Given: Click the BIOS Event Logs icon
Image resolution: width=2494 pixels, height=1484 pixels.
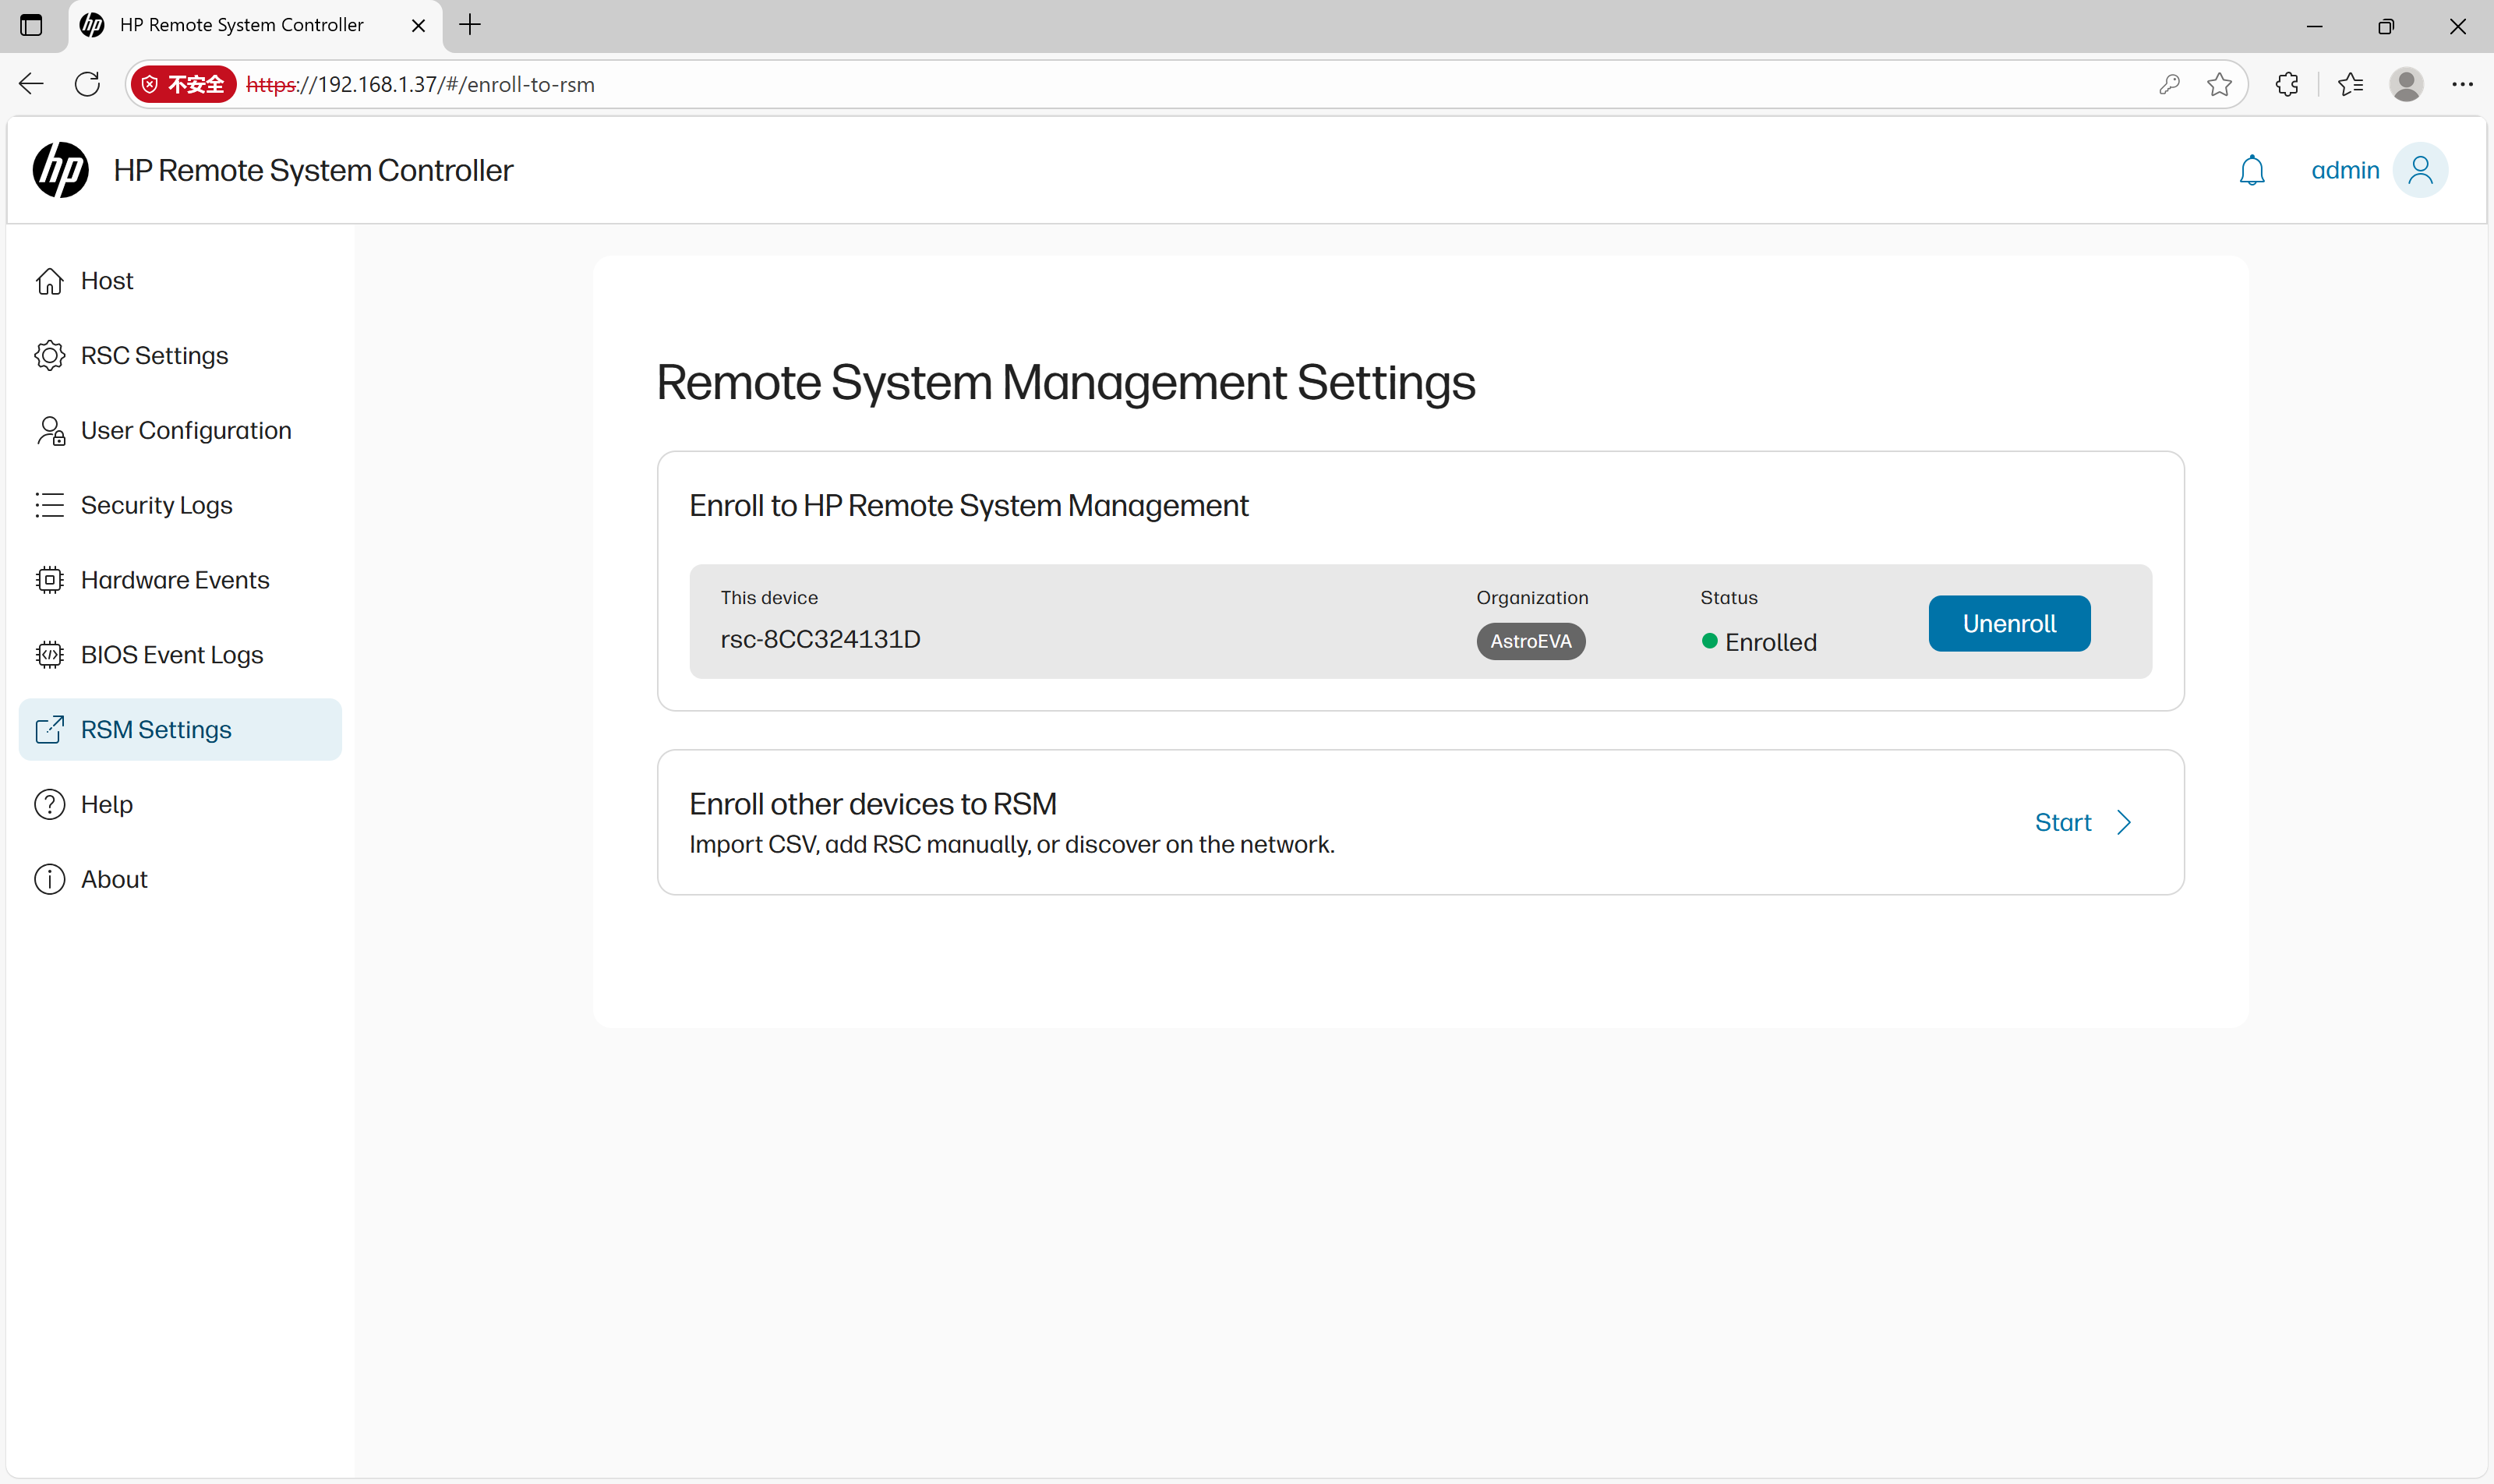Looking at the screenshot, I should pos(49,655).
